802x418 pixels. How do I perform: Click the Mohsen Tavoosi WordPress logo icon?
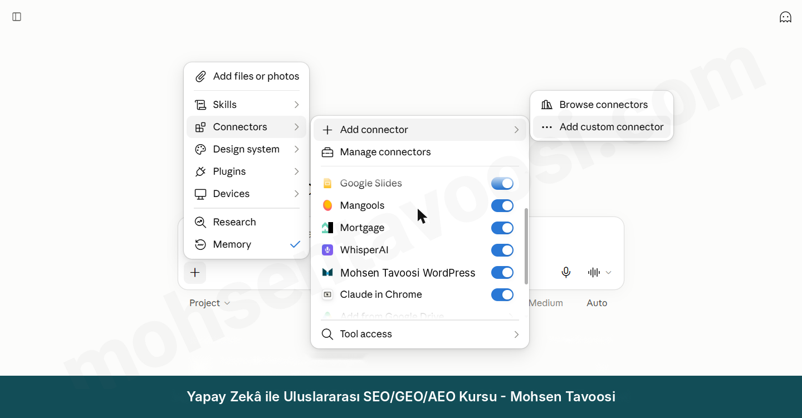[x=327, y=273]
